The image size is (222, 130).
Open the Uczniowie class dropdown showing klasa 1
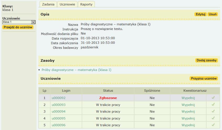19,22
